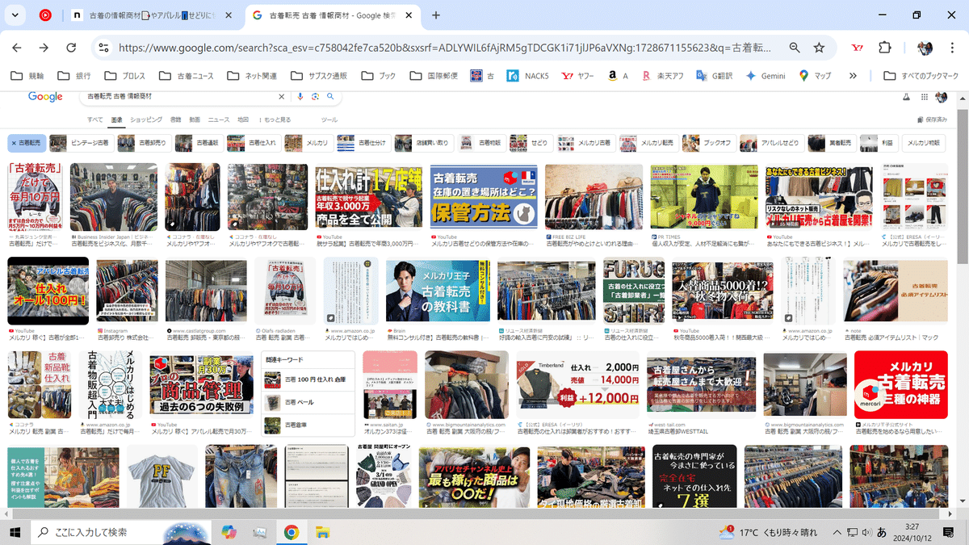Open the ツール search tools
The width and height of the screenshot is (969, 545).
(x=329, y=119)
